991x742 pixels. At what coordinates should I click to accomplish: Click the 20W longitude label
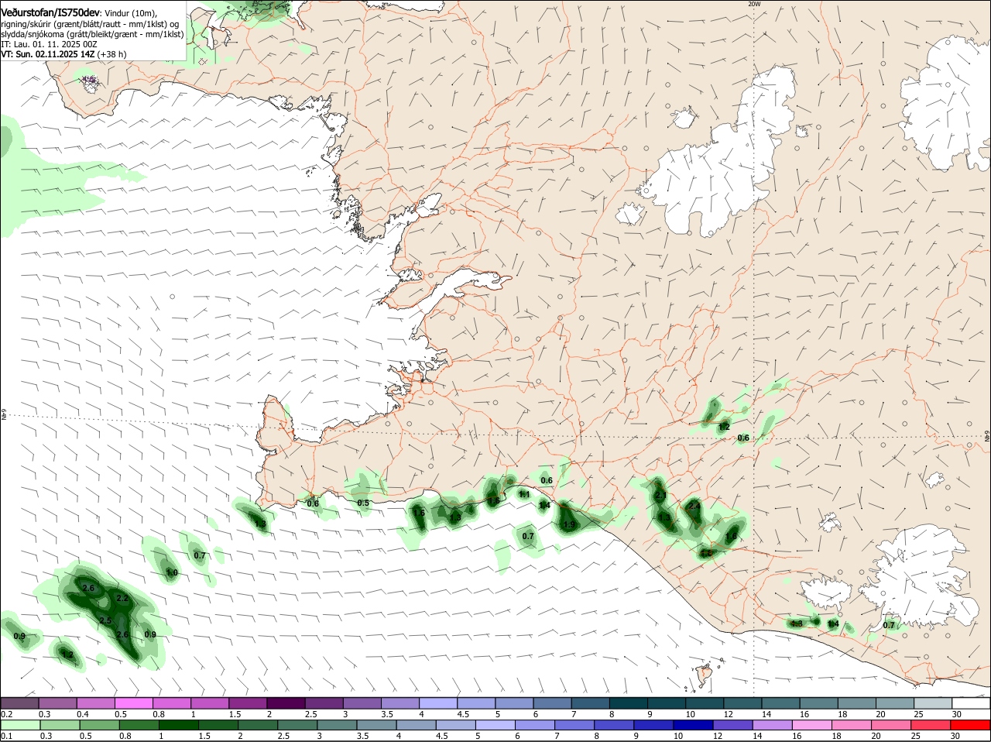tap(754, 4)
